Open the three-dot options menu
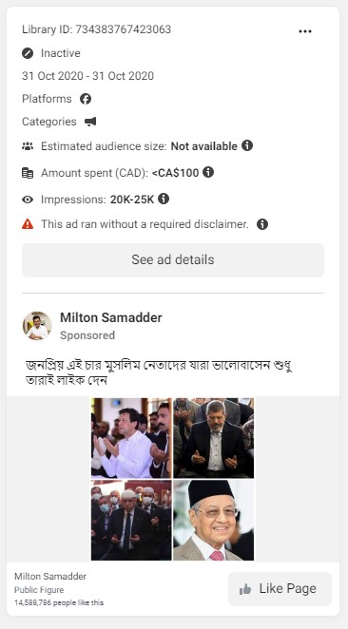The width and height of the screenshot is (348, 629). [305, 31]
